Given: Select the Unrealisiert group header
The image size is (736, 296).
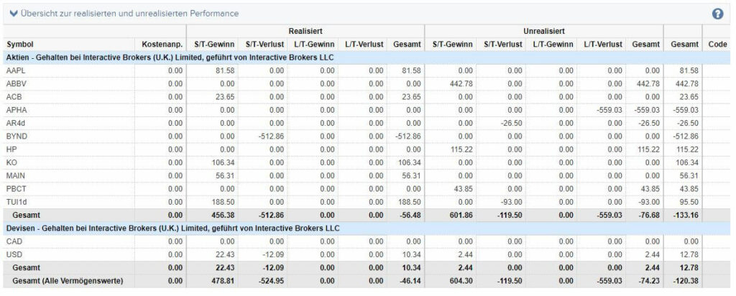Looking at the screenshot, I should 544,31.
